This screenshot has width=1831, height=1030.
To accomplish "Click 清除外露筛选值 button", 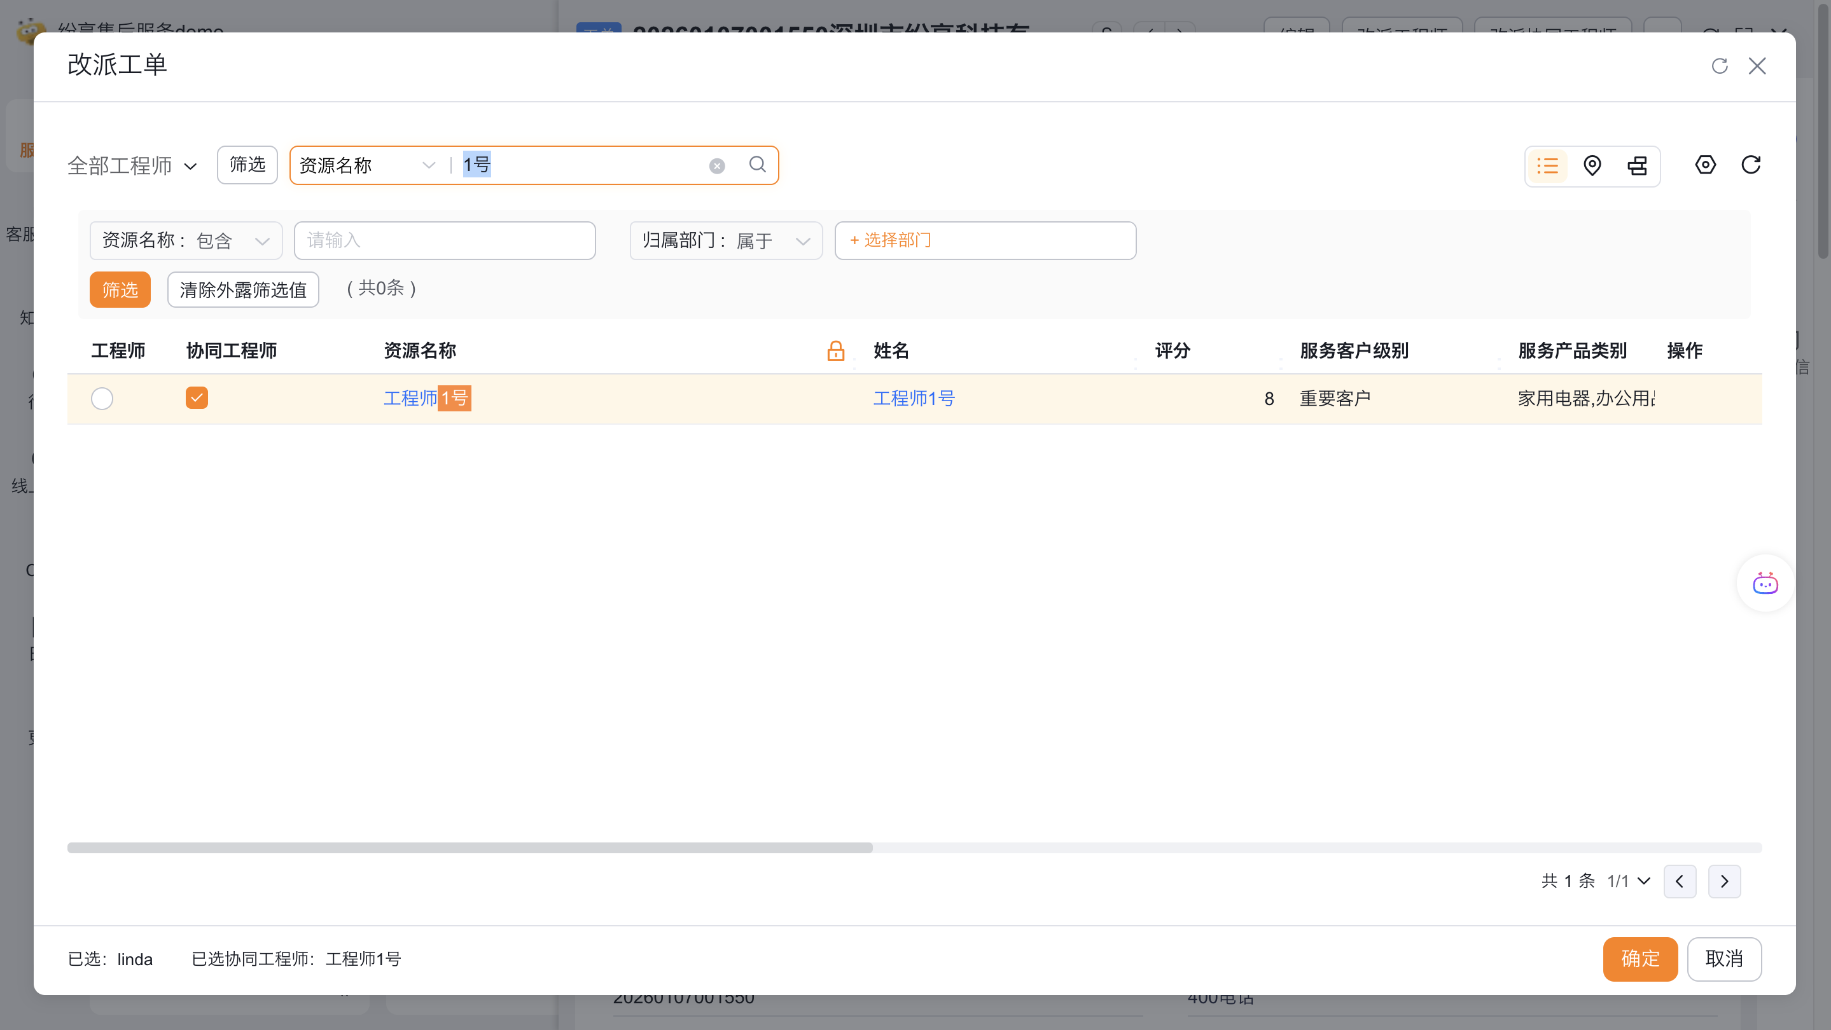I will point(243,290).
